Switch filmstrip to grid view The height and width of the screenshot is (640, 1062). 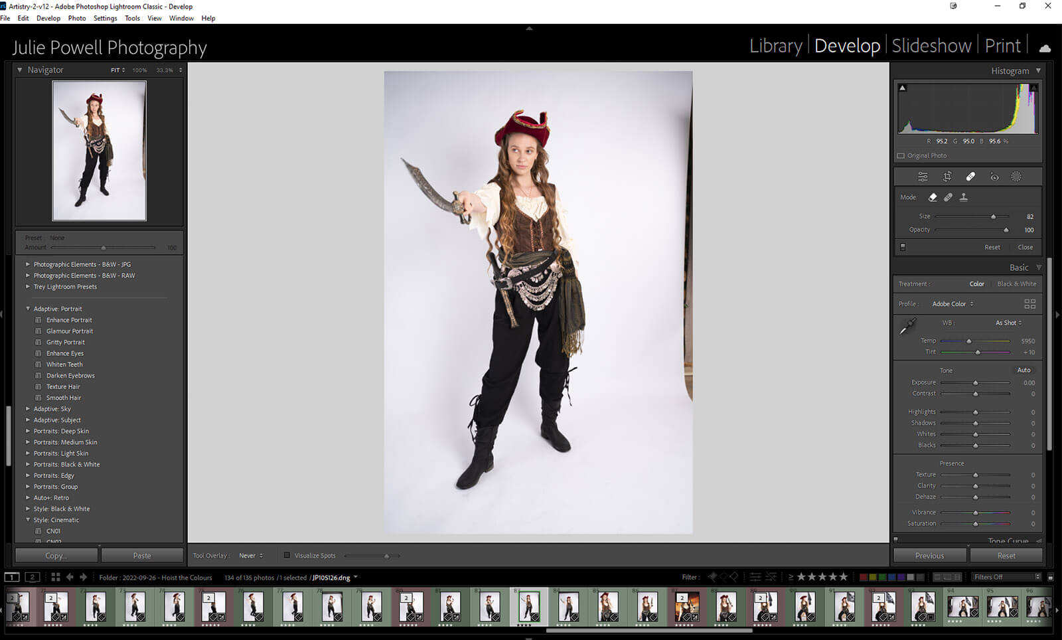[56, 577]
